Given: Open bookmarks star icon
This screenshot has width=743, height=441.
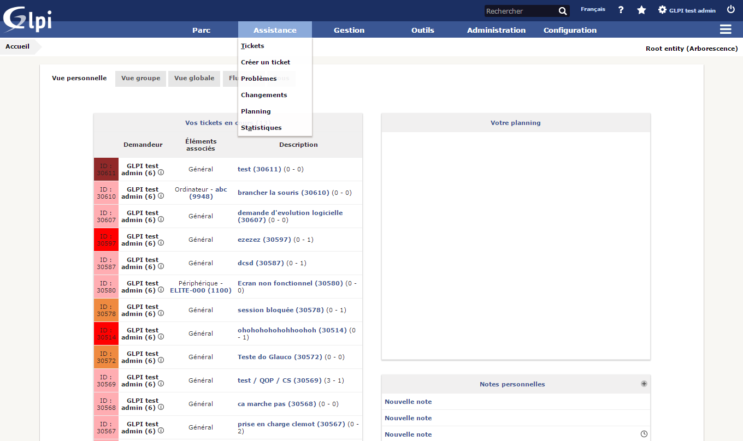Looking at the screenshot, I should pyautogui.click(x=641, y=10).
